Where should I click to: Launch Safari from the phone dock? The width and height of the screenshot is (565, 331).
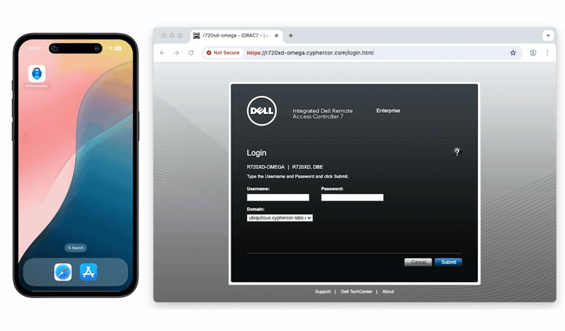coord(63,272)
